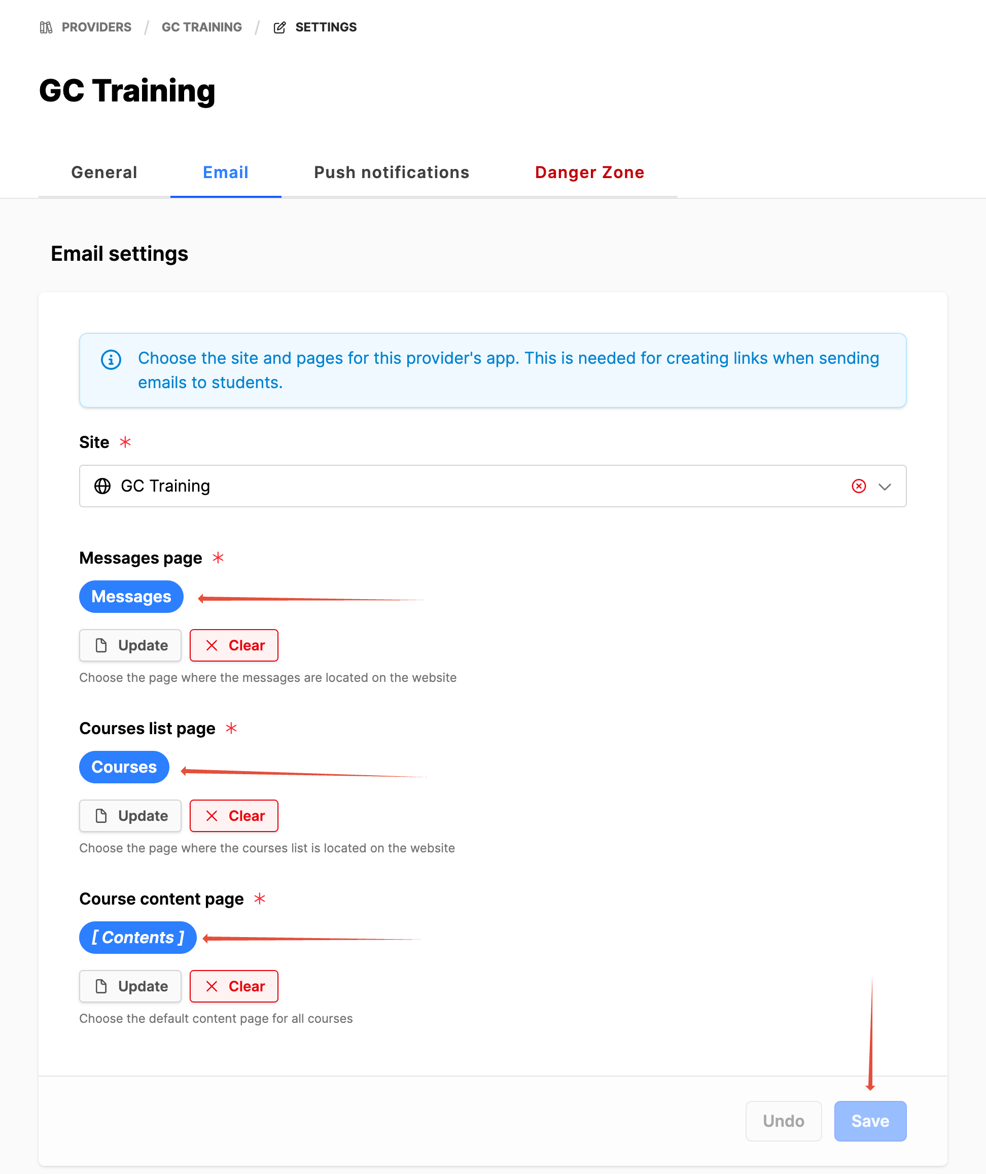Click the [ Contents ] page chip

coord(137,938)
